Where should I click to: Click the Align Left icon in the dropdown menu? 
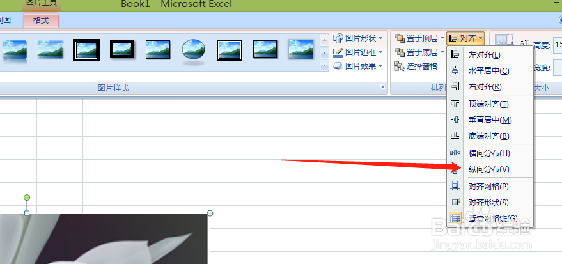tap(455, 55)
